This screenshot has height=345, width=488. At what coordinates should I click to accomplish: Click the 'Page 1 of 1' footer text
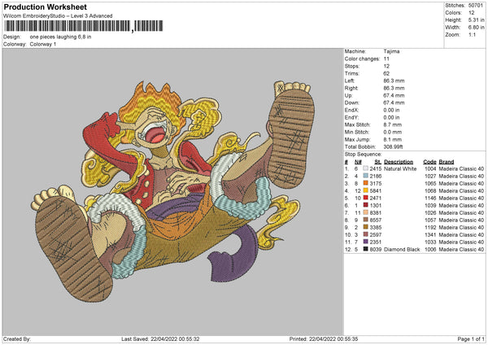tap(471, 338)
